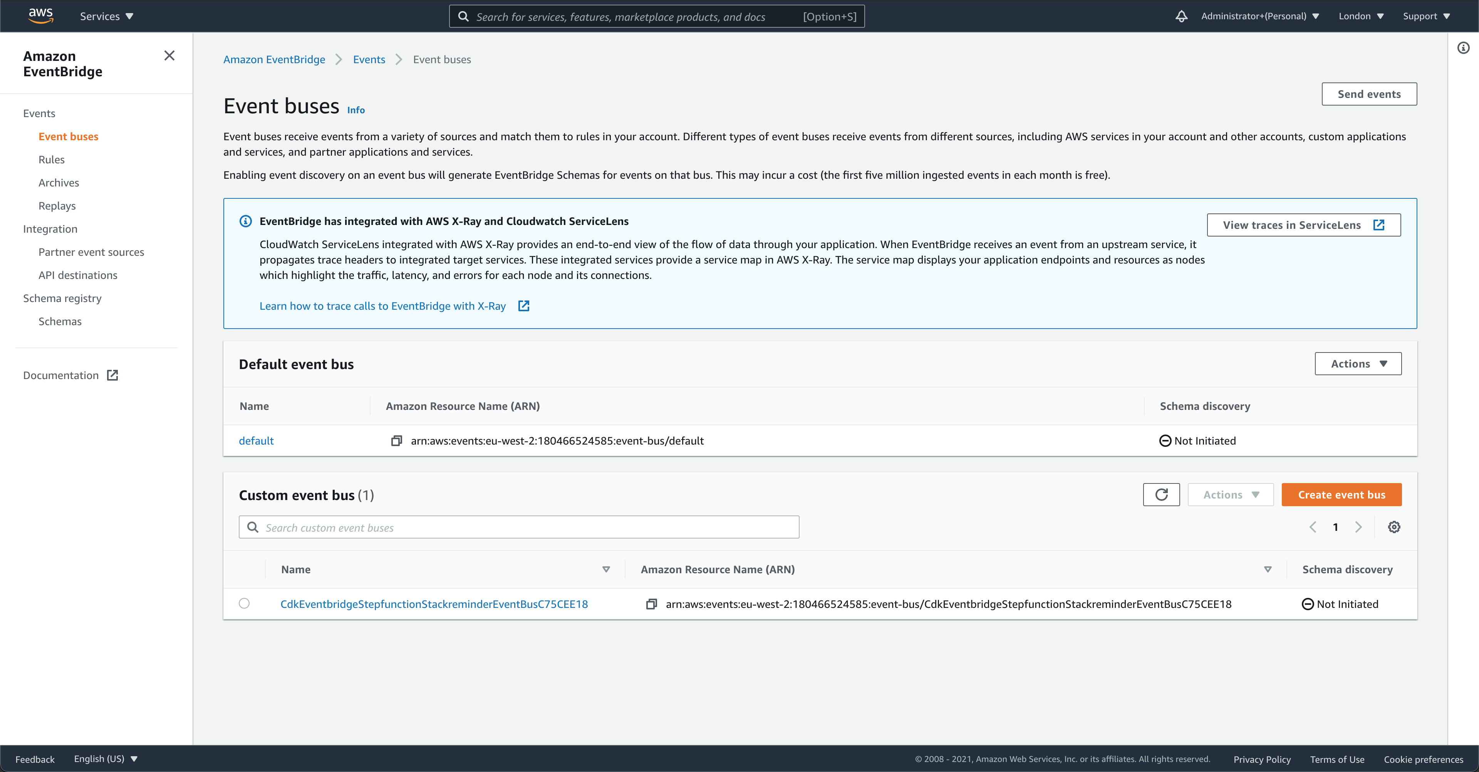The width and height of the screenshot is (1479, 772).
Task: Select the CdkEventbridgeStepfunction bus radio button
Action: 245,603
